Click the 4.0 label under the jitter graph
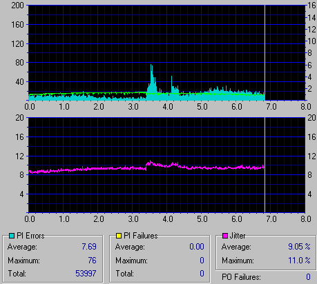Viewport: 317px width, 284px height. tap(168, 219)
